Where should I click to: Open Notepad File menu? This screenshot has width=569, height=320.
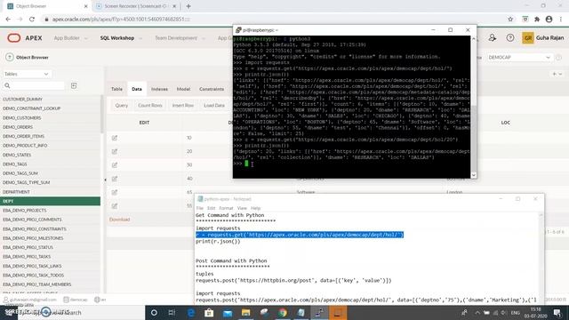(x=199, y=208)
